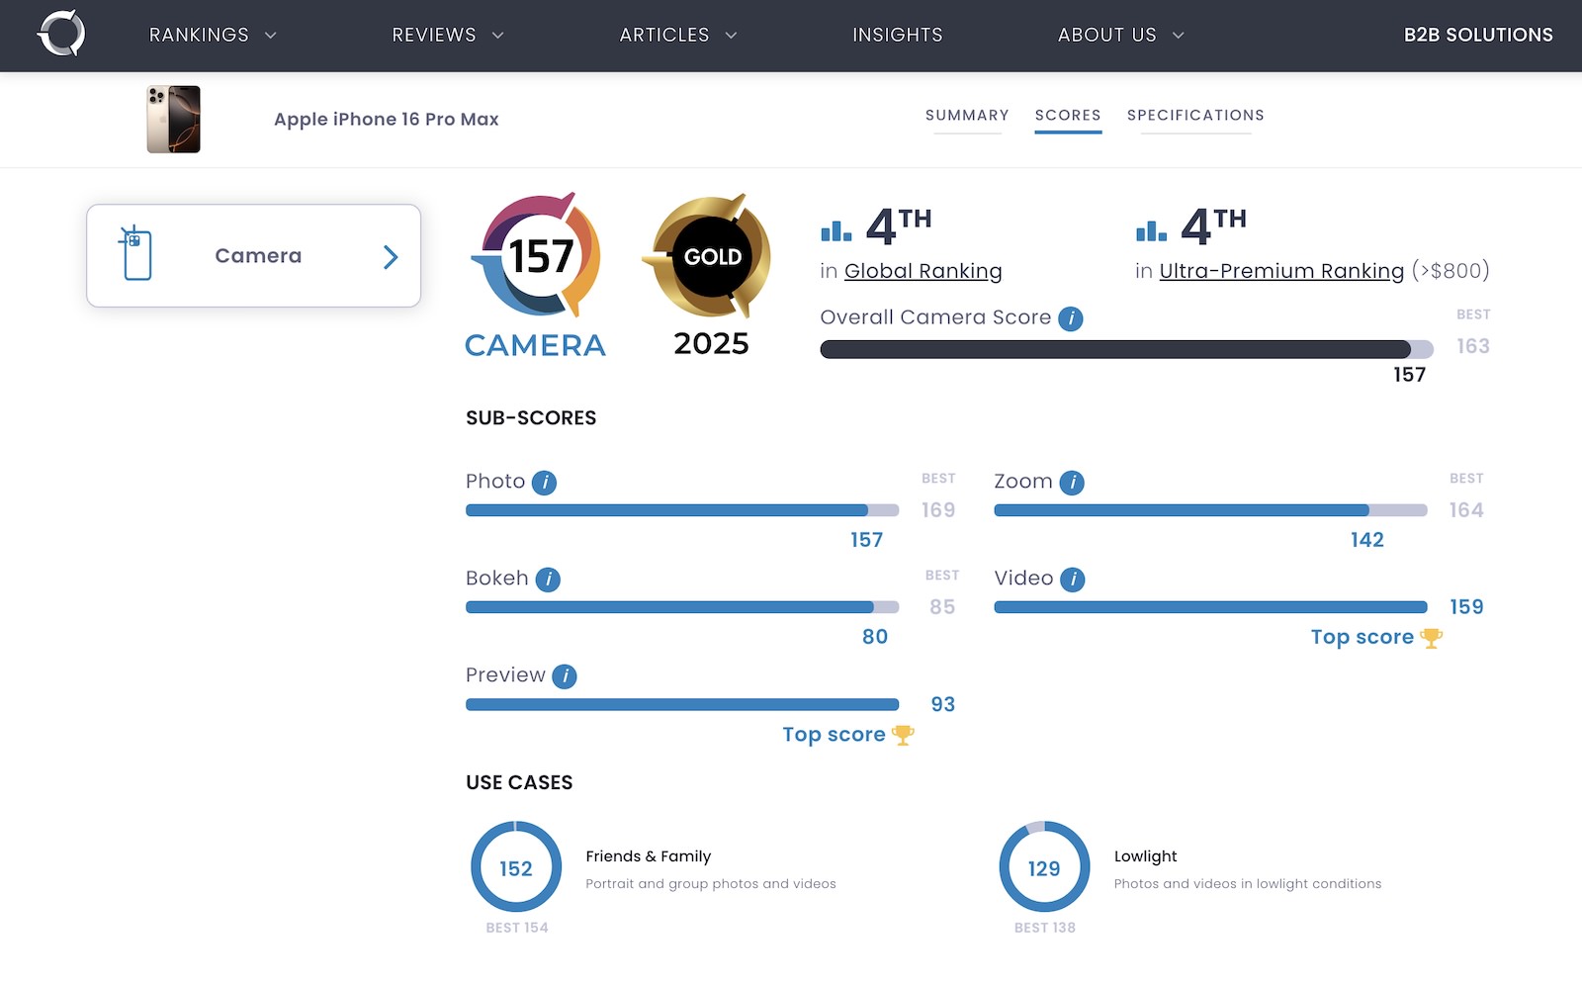Open B2B Solutions in the header
The image size is (1582, 985).
(x=1478, y=35)
